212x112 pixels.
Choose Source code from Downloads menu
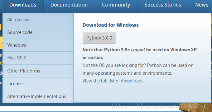[x=38, y=32]
